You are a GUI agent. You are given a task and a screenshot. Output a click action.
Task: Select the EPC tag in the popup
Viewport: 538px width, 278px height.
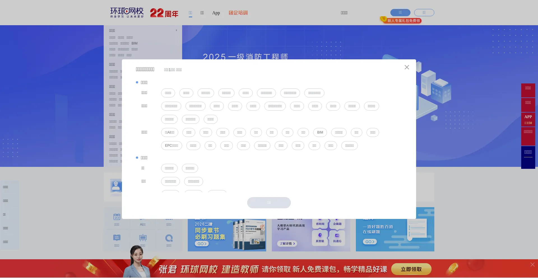pos(171,146)
